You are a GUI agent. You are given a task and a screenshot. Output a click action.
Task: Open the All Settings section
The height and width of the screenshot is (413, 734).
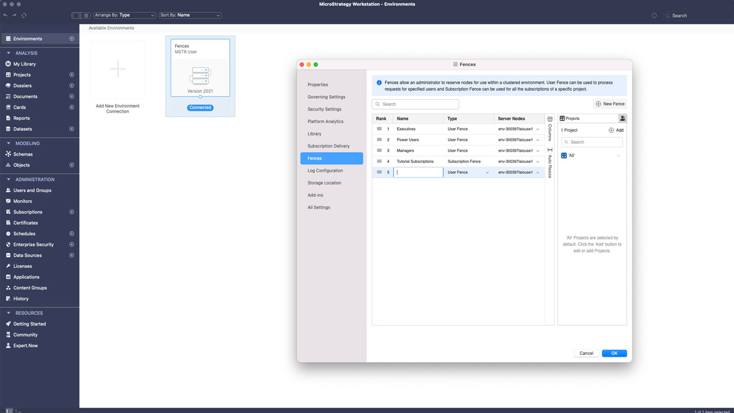[318, 207]
